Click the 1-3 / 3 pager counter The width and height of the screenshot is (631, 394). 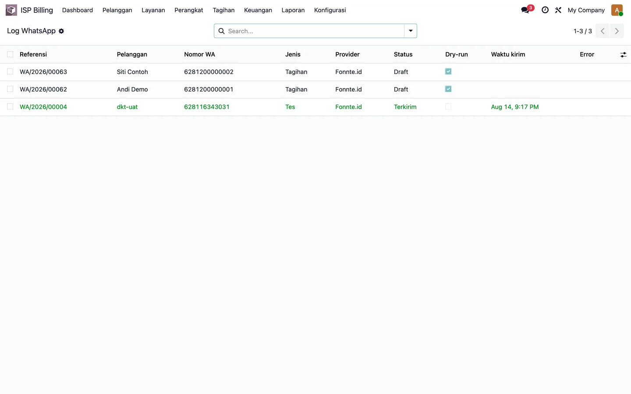click(583, 31)
